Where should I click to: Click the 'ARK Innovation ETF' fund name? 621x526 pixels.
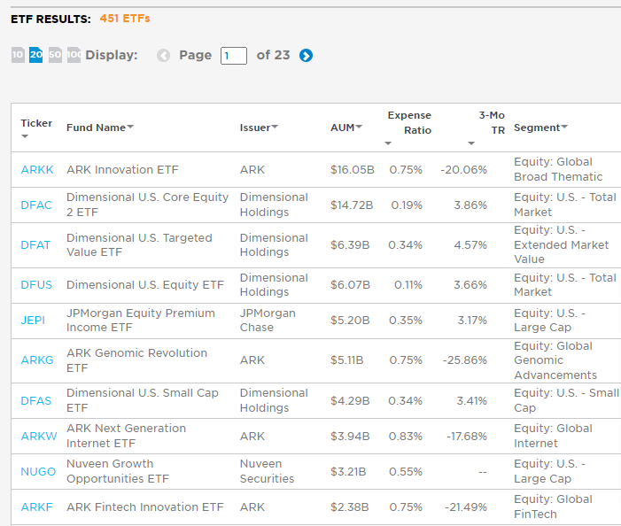(x=122, y=170)
